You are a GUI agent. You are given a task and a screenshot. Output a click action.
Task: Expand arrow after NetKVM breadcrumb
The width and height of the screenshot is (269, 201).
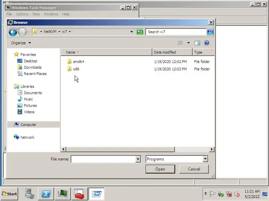[x=59, y=31]
